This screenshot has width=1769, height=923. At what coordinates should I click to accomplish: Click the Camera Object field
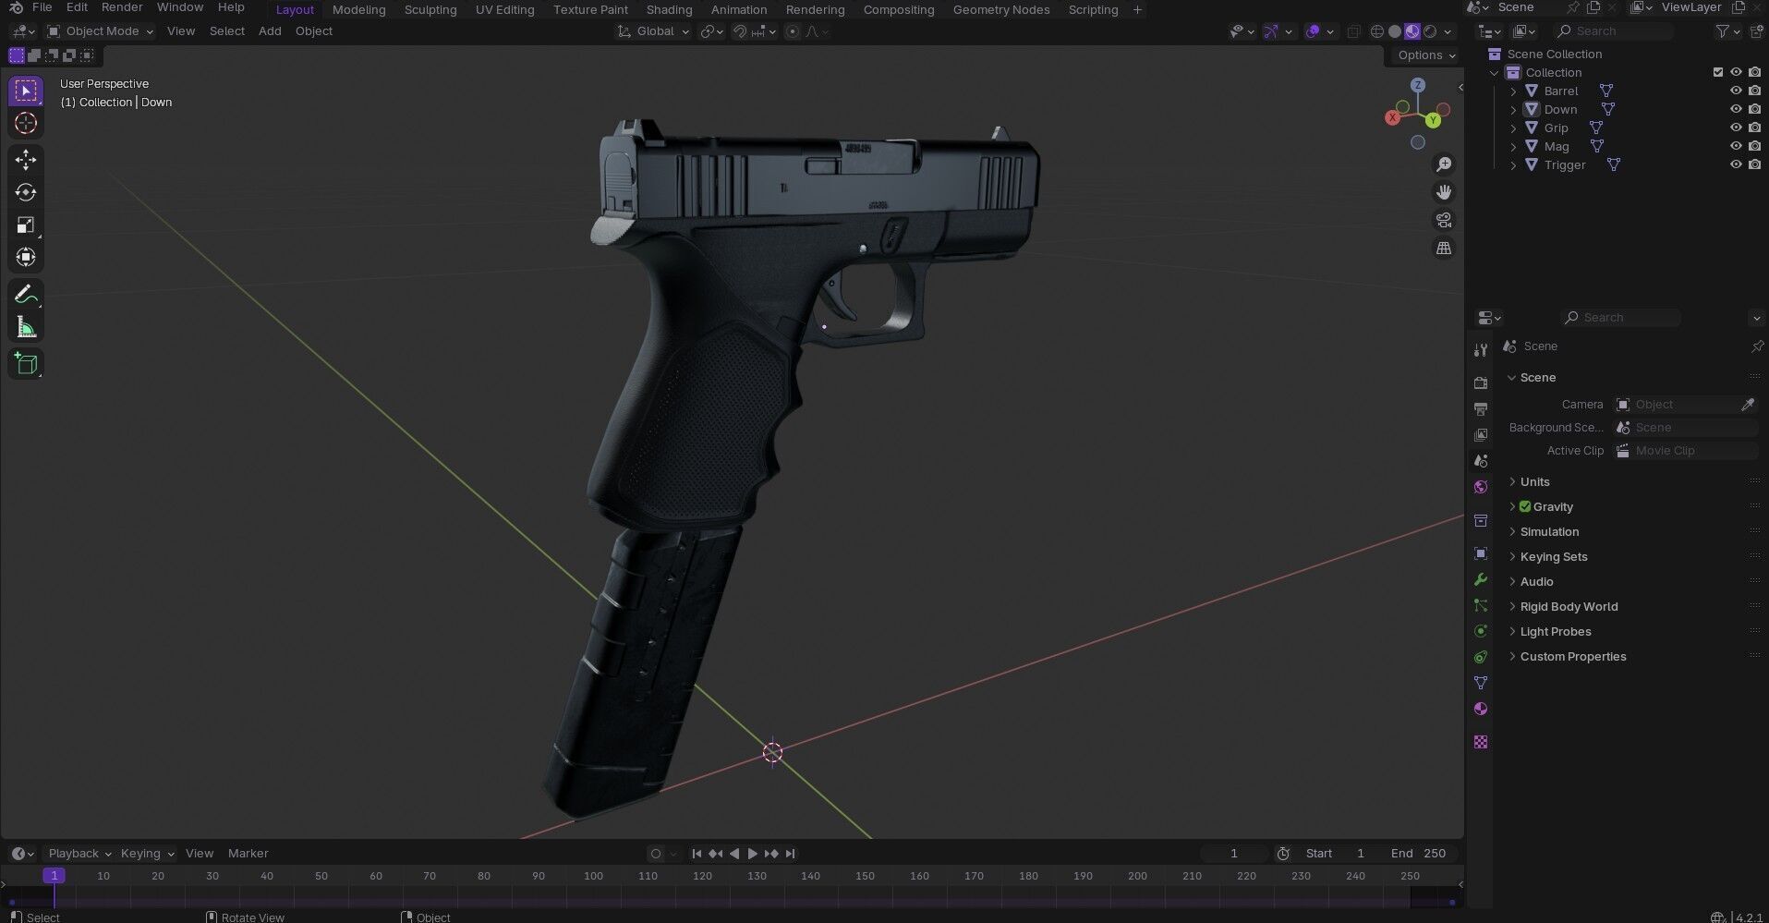click(1676, 405)
